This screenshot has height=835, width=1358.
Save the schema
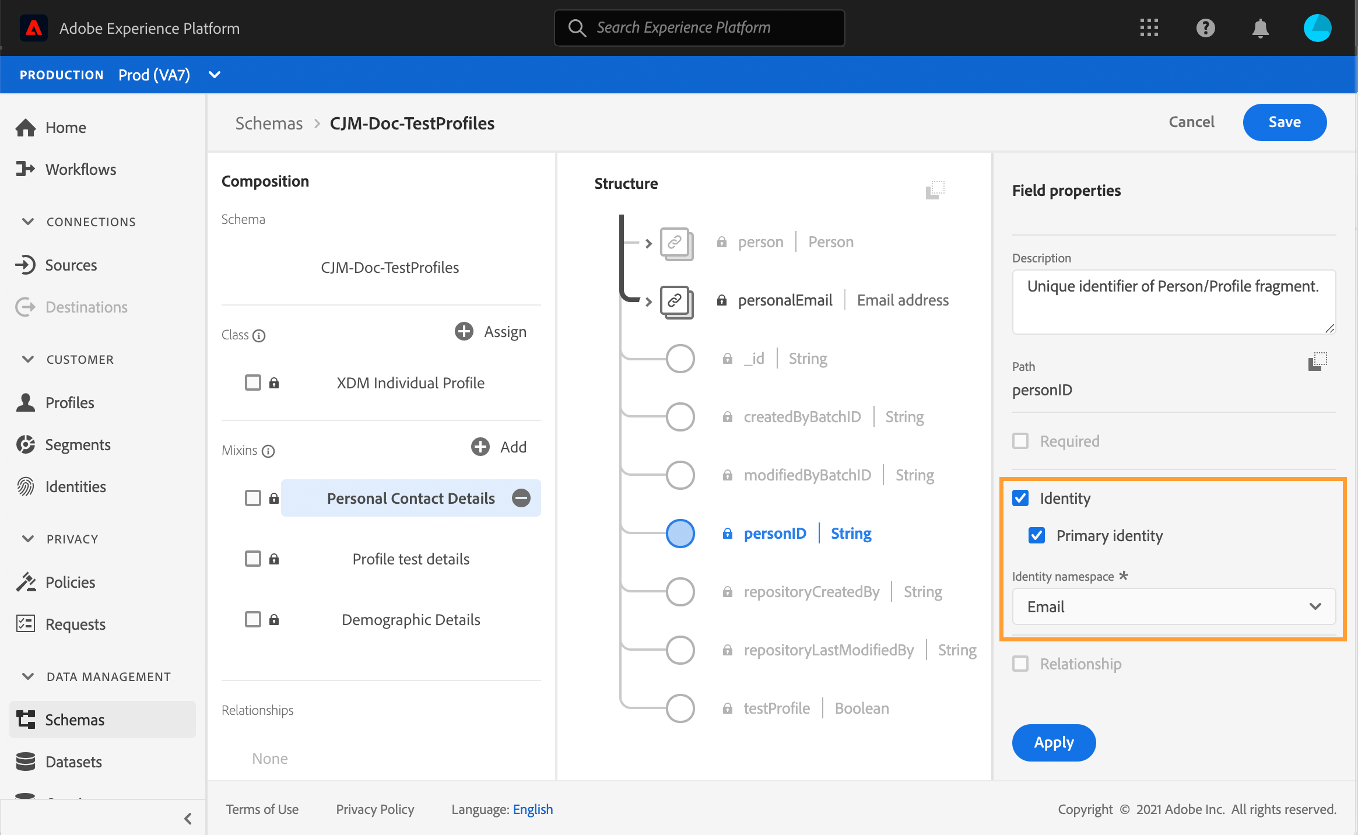1284,122
